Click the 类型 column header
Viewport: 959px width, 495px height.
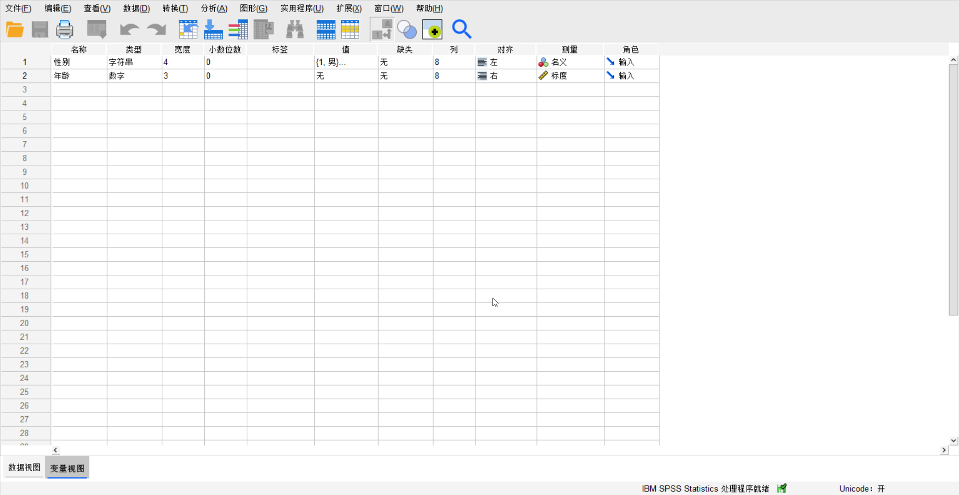pyautogui.click(x=134, y=49)
